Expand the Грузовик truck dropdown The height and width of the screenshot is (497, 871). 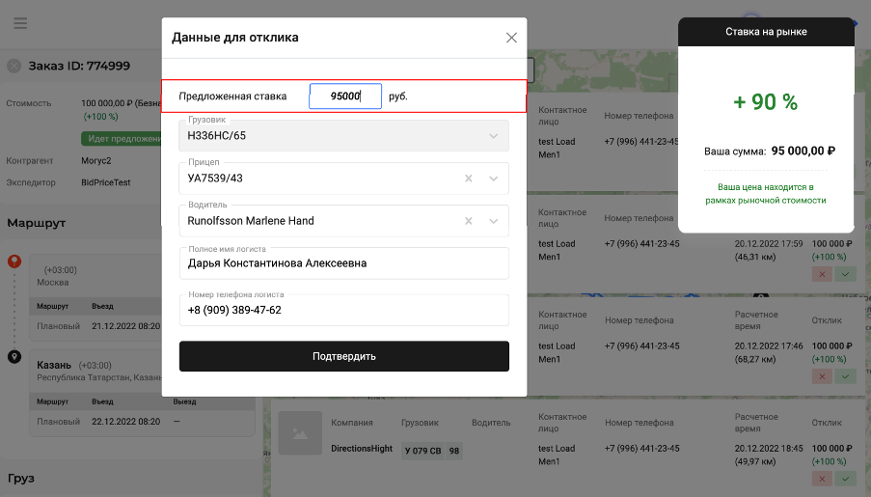pos(493,136)
